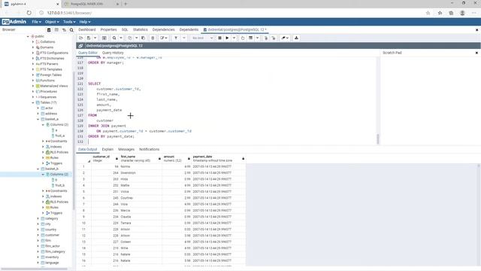Click the Commit transaction toolbar icon
The width and height of the screenshot is (481, 271).
[265, 38]
